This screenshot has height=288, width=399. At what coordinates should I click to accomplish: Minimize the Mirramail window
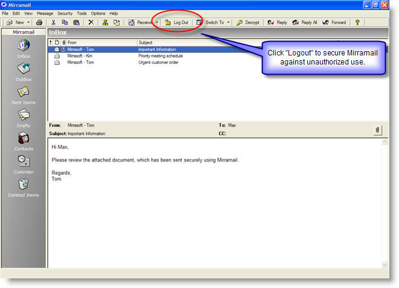tap(366, 5)
